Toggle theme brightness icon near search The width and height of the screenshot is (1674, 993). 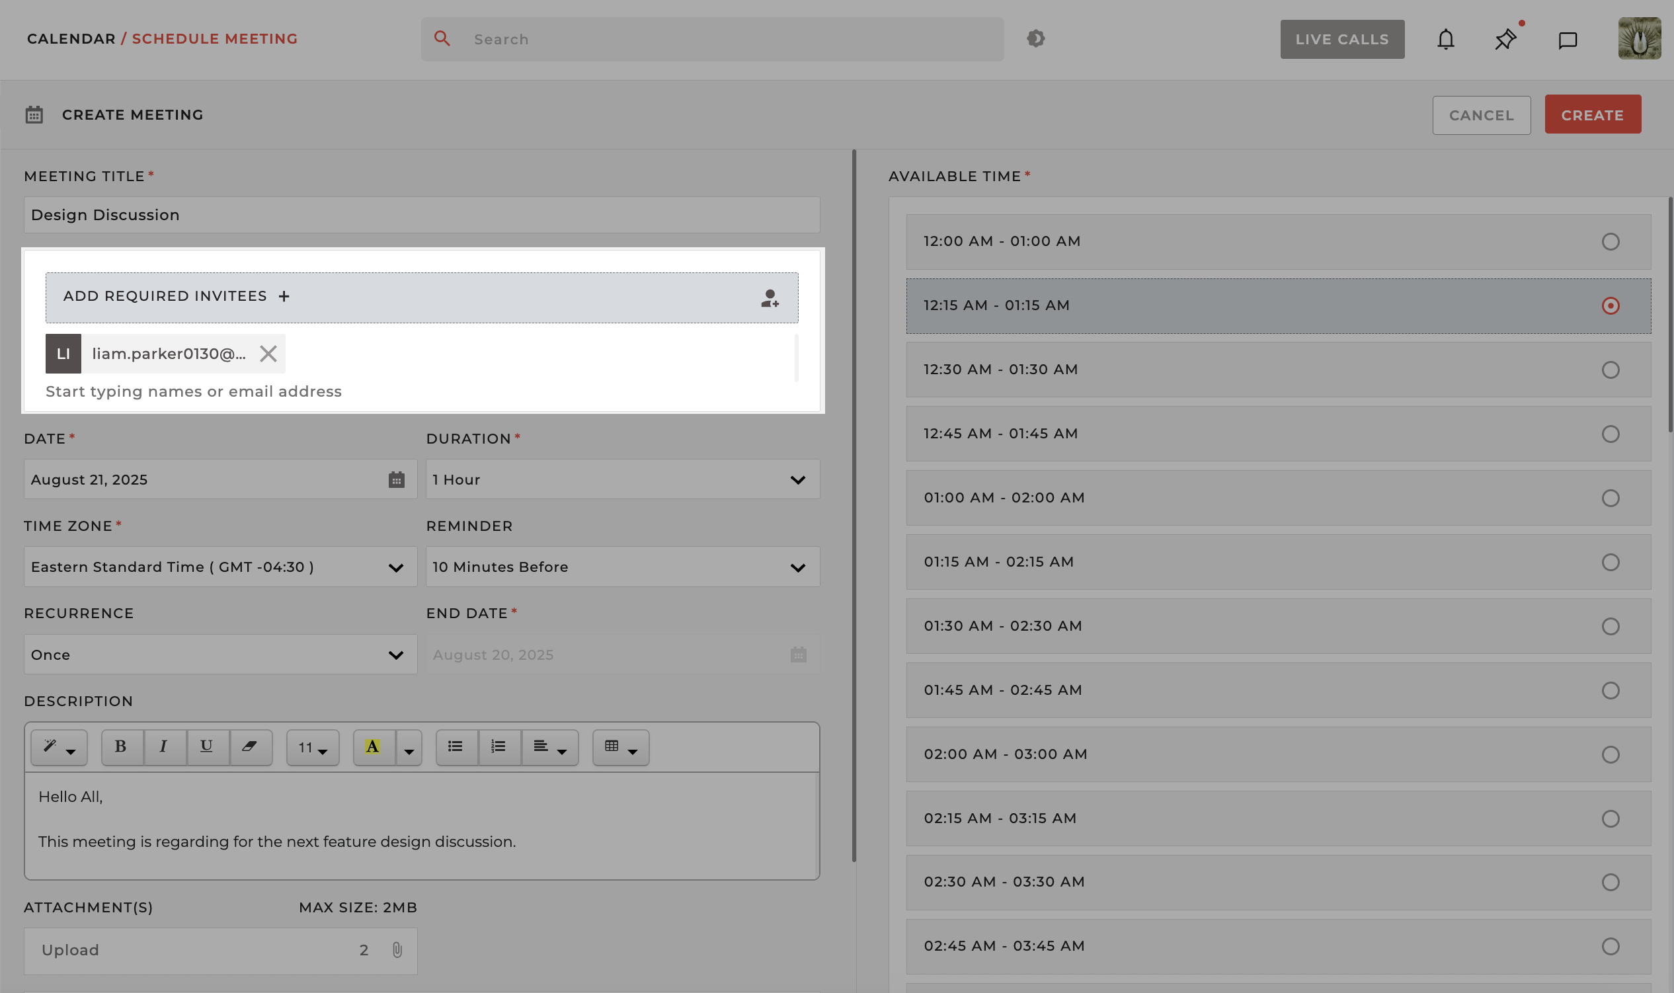point(1035,39)
